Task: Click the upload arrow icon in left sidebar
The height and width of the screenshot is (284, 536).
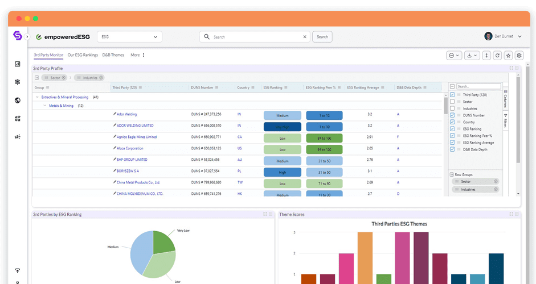Action: click(18, 271)
